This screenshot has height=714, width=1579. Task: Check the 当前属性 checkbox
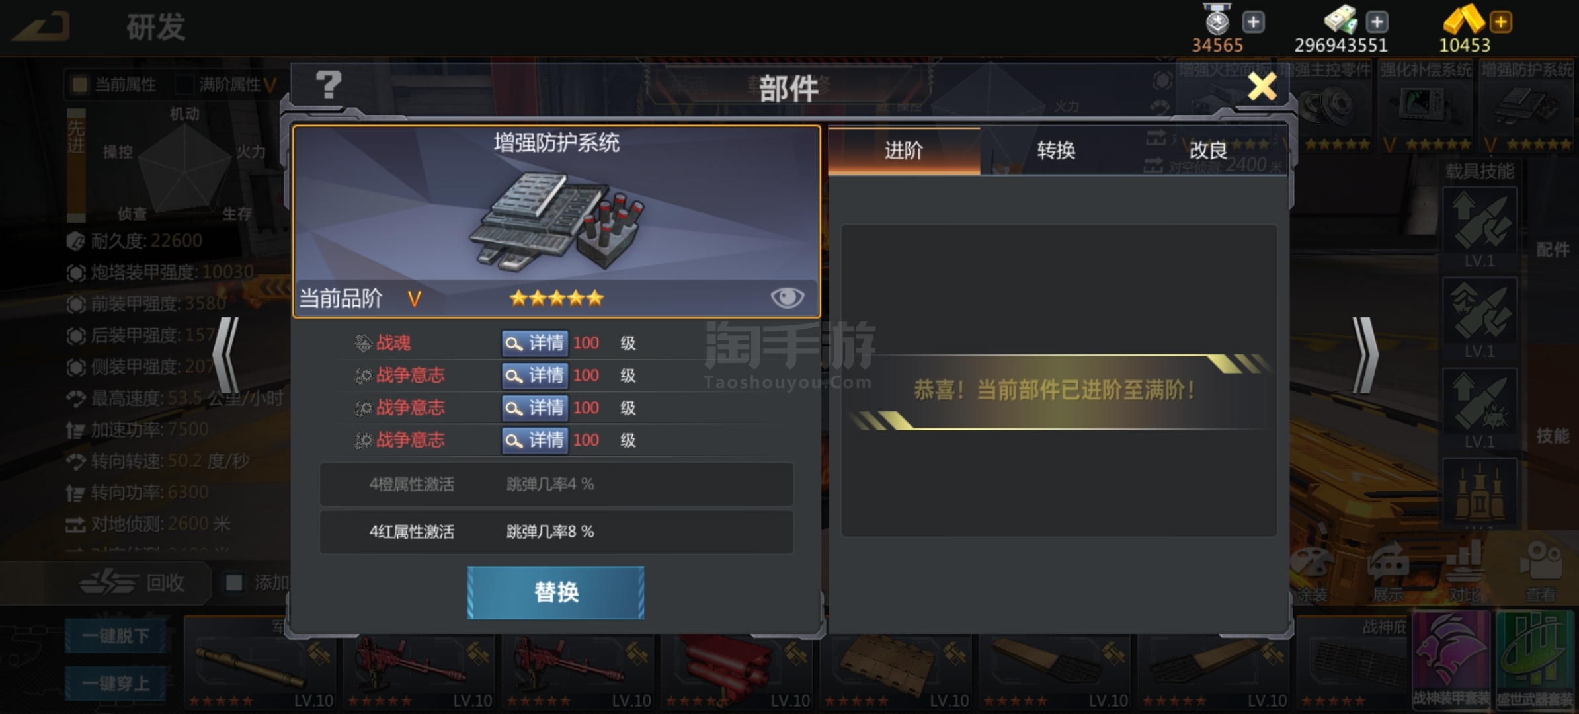[x=80, y=84]
